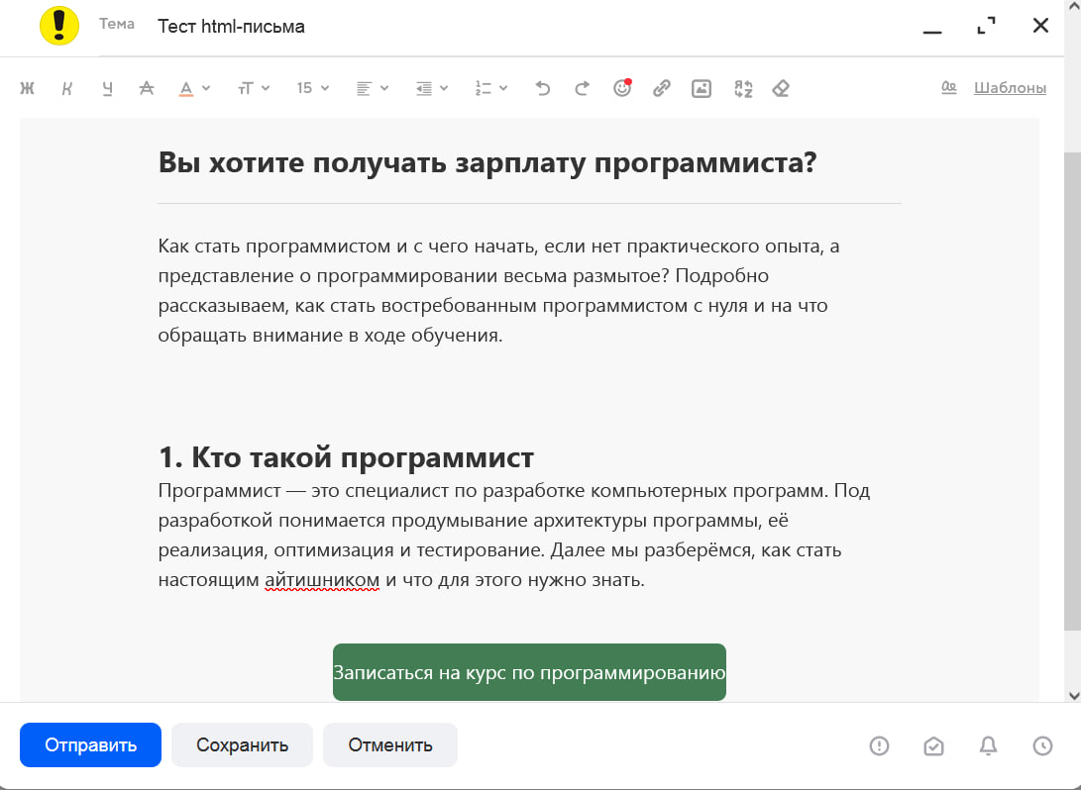The width and height of the screenshot is (1081, 790).
Task: Toggle bold formatting
Action: pos(27,88)
